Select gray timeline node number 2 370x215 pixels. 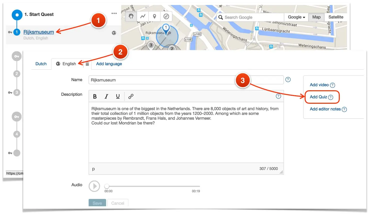(x=17, y=74)
